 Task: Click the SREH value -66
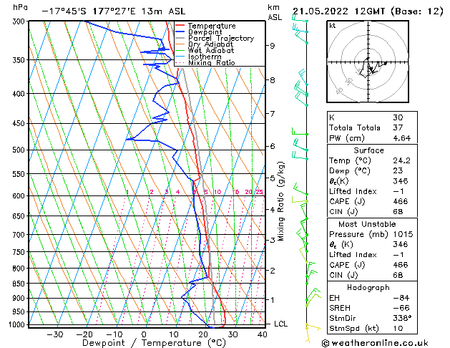pyautogui.click(x=401, y=308)
